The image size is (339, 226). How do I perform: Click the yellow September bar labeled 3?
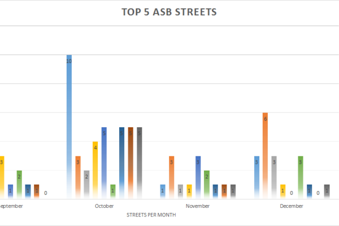pos(2,177)
